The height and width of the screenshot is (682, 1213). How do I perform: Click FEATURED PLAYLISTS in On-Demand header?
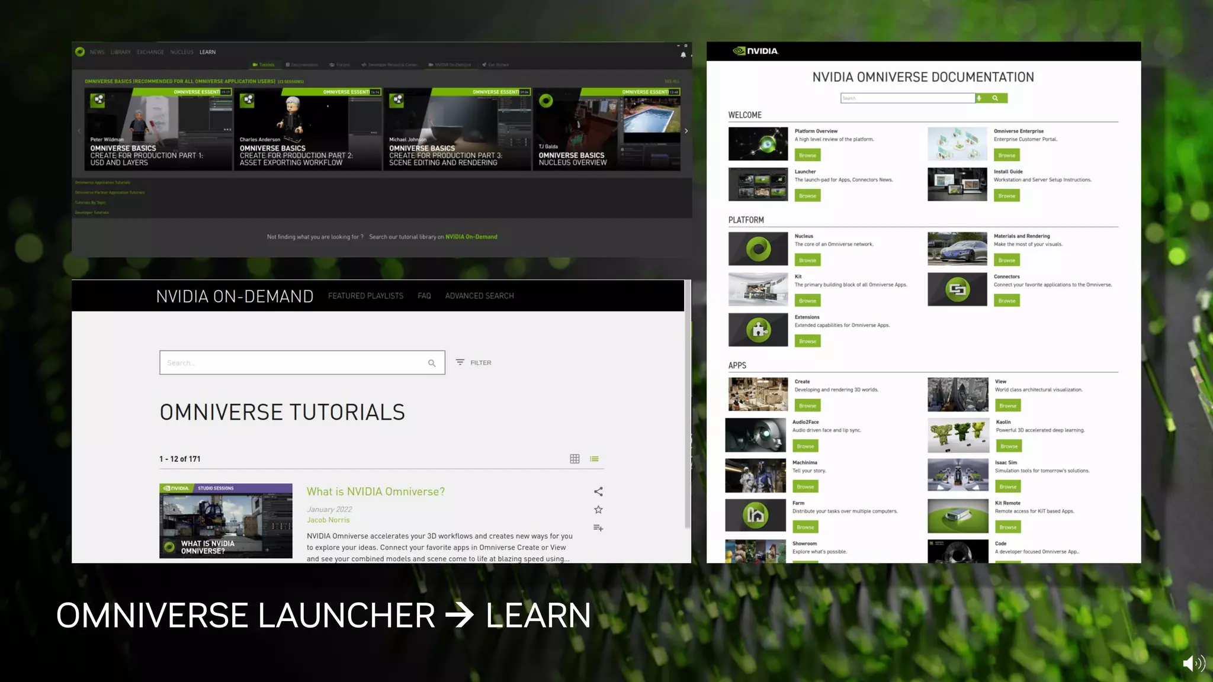coord(365,296)
